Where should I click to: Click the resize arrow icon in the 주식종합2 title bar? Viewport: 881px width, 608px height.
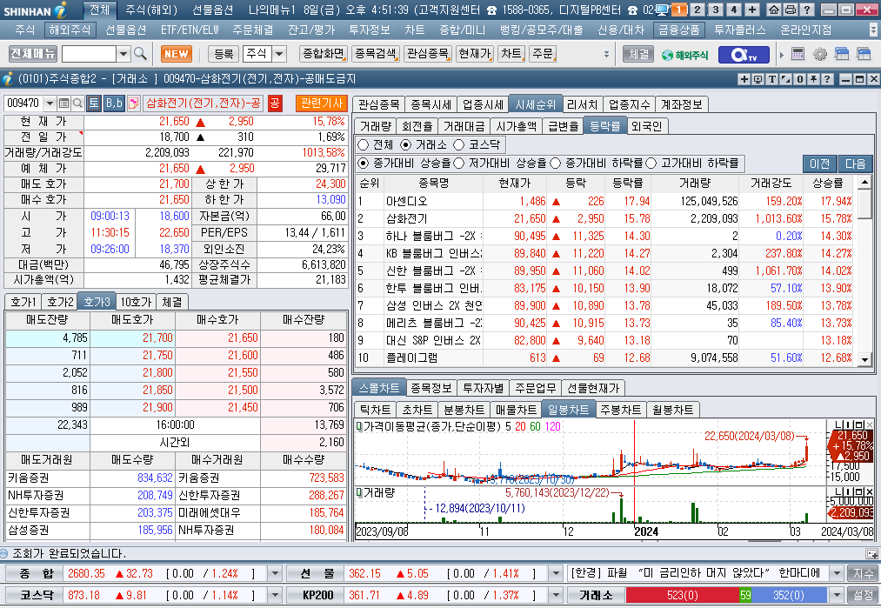click(786, 79)
